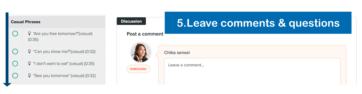Click the Instructor badge
Viewport: 362px width, 94px height.
coord(138,69)
